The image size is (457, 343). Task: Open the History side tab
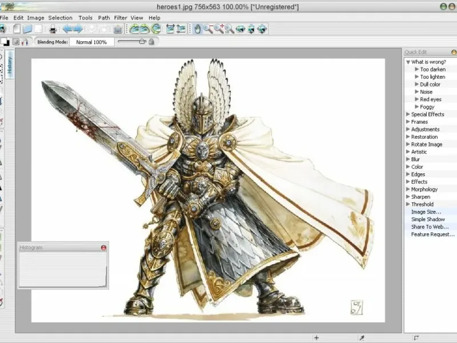10,65
